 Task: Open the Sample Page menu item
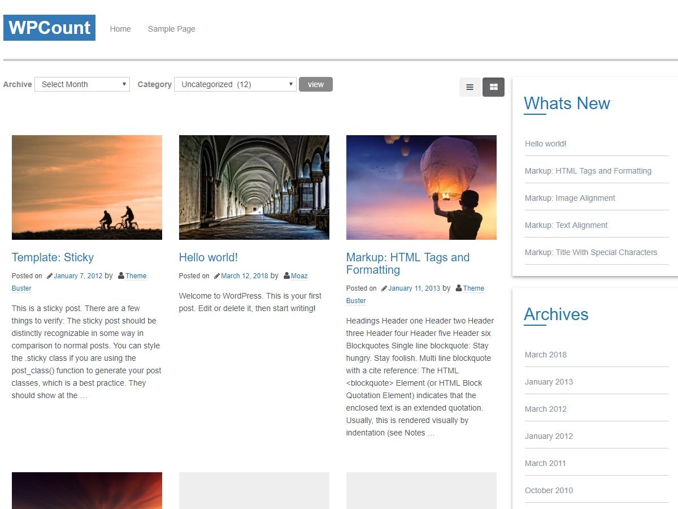(x=171, y=29)
